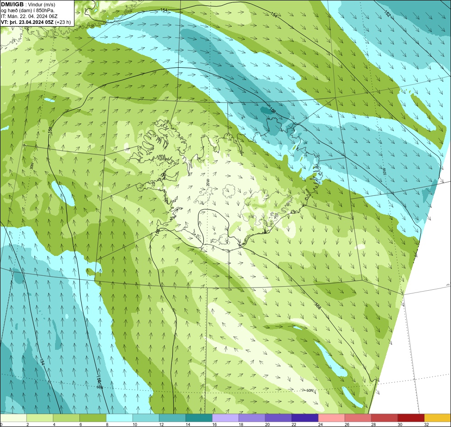Select the 24–26 m/s pink legend swatch

[x=331, y=418]
